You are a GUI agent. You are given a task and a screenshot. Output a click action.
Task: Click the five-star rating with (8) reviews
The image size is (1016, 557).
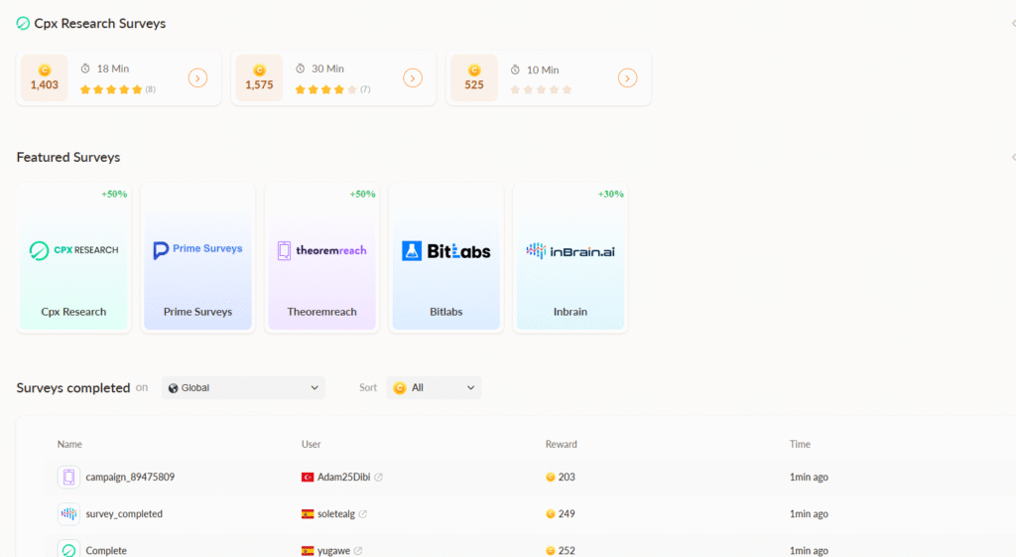[117, 89]
